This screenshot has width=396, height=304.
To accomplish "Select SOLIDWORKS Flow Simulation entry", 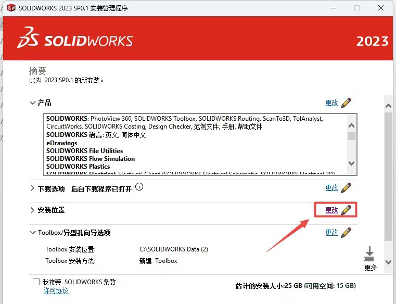I will [x=91, y=159].
